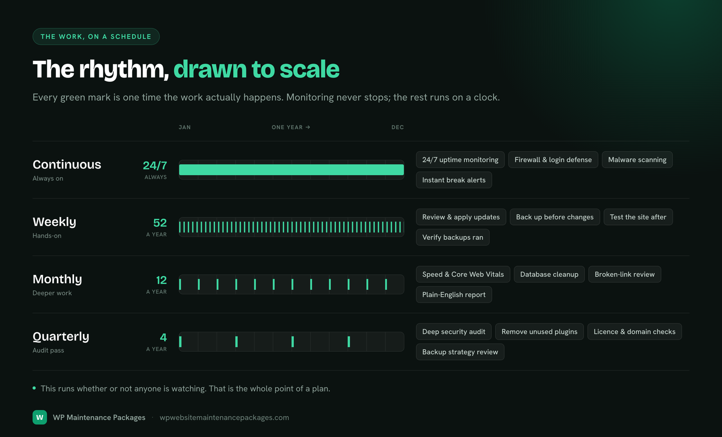This screenshot has height=437, width=722.
Task: Choose the Malware scanning tag
Action: point(637,160)
